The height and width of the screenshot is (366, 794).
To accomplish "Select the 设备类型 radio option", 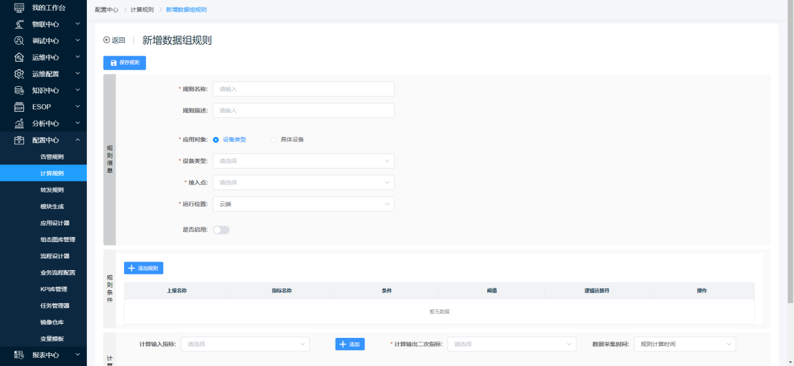I will click(216, 139).
